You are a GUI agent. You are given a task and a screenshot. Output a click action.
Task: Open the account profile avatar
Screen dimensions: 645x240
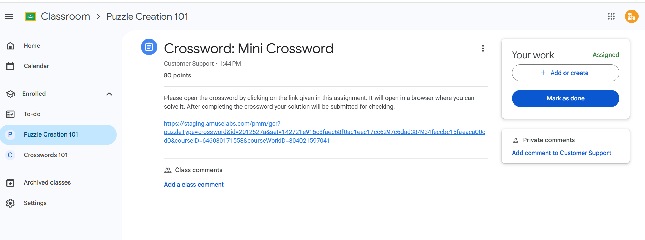tap(631, 16)
